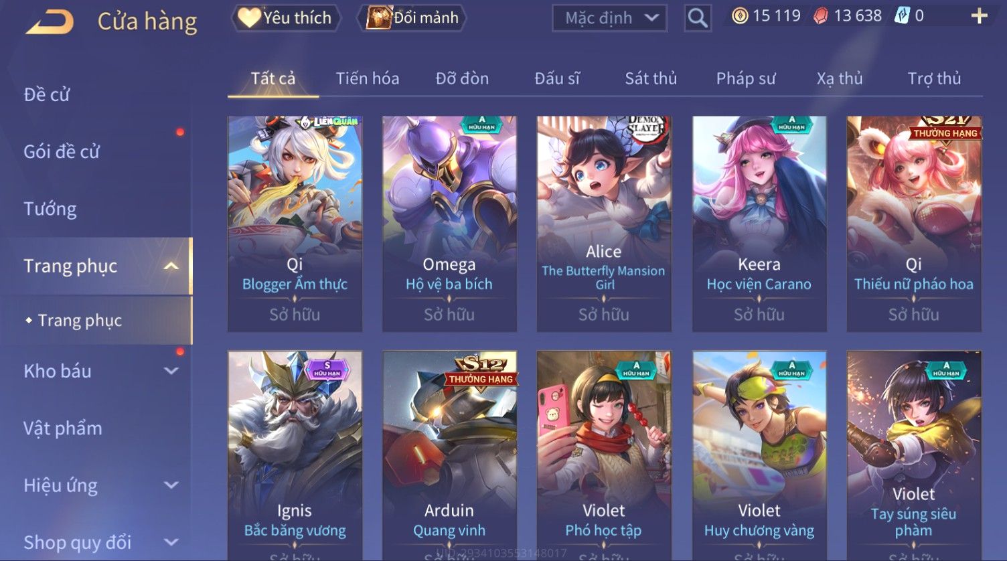Tap the blue voucher currency icon
Image resolution: width=1007 pixels, height=561 pixels.
903,16
